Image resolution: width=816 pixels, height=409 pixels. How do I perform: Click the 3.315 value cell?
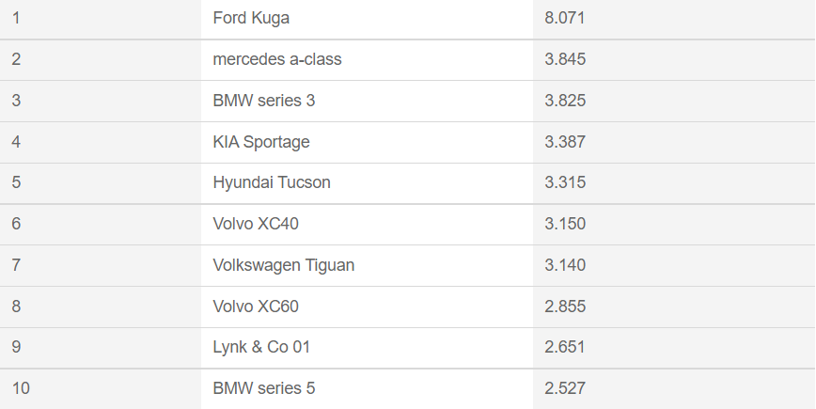(565, 182)
